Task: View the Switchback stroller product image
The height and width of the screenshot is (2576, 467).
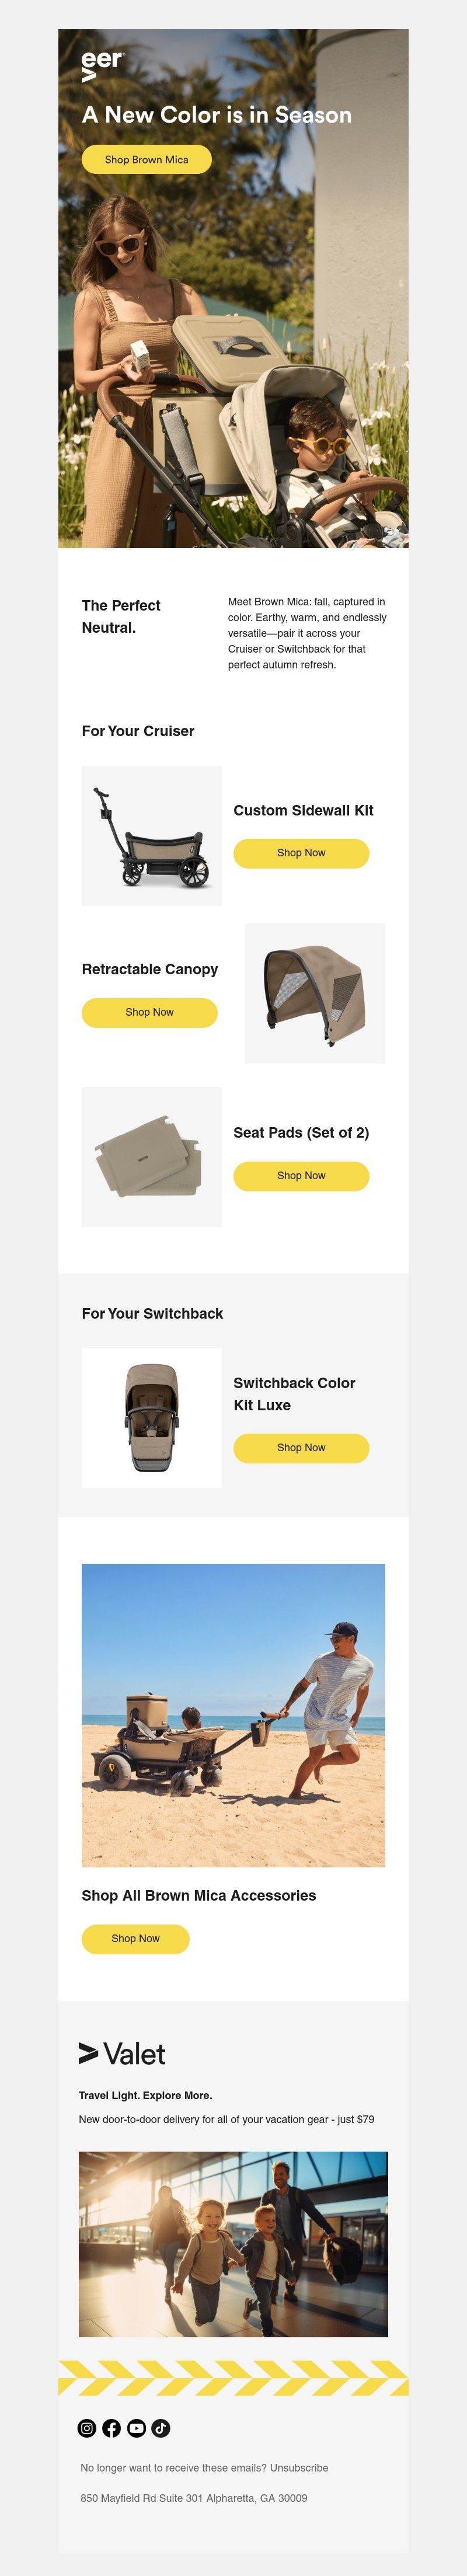Action: tap(151, 1418)
